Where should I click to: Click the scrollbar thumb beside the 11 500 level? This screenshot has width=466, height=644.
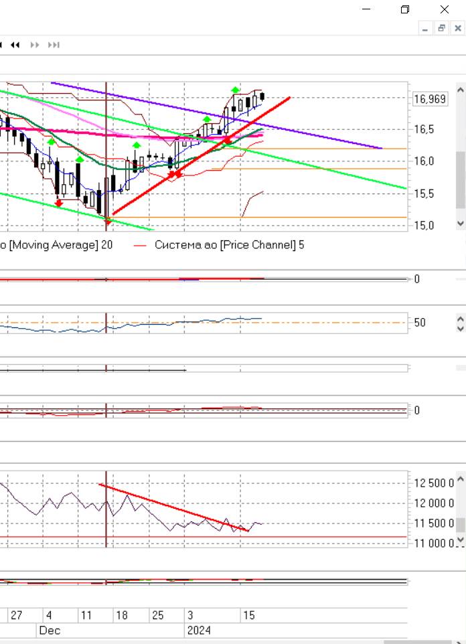(461, 524)
